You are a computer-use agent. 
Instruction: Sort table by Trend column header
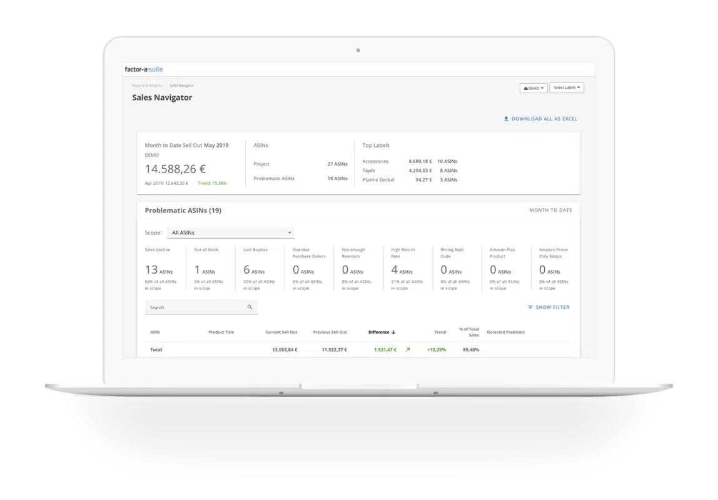[440, 332]
